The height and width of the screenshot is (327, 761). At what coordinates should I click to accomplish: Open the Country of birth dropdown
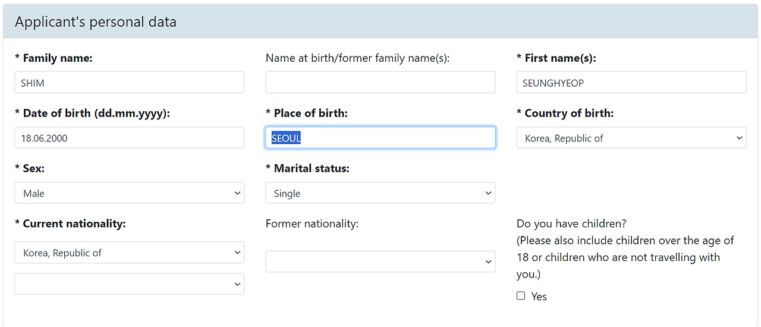point(631,138)
